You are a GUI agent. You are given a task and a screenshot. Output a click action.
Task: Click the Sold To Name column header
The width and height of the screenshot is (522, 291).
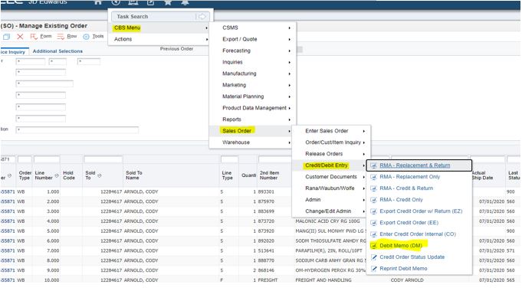pos(134,175)
